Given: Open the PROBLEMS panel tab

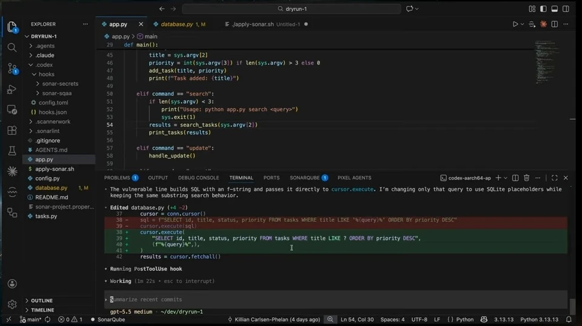Looking at the screenshot, I should point(117,178).
